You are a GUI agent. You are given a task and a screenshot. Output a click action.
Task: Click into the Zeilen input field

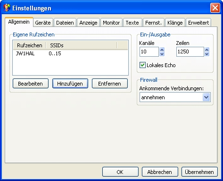[x=190, y=52]
